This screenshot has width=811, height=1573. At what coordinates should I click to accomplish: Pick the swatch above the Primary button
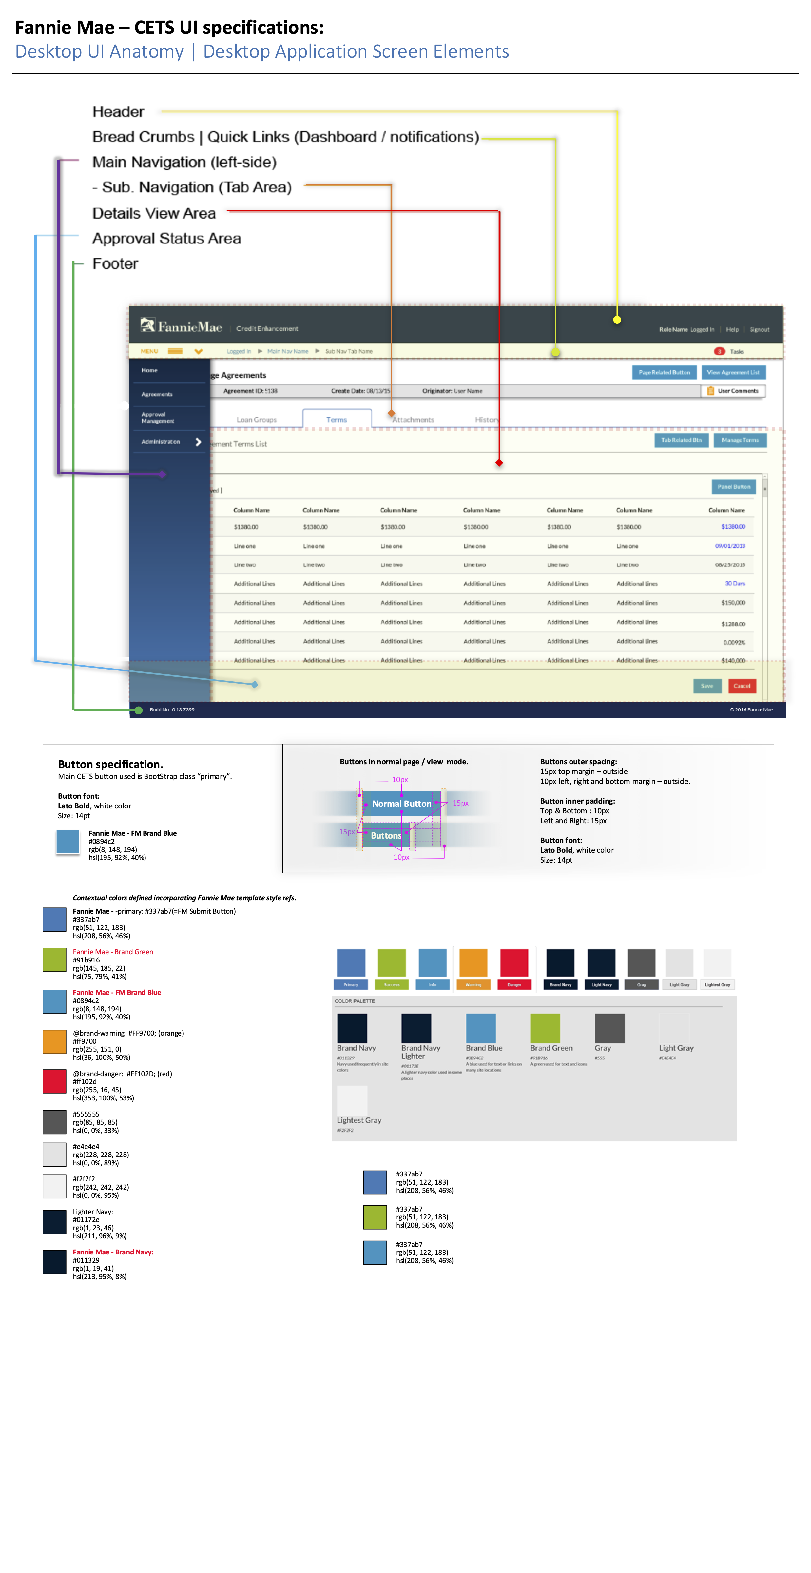pos(351,963)
